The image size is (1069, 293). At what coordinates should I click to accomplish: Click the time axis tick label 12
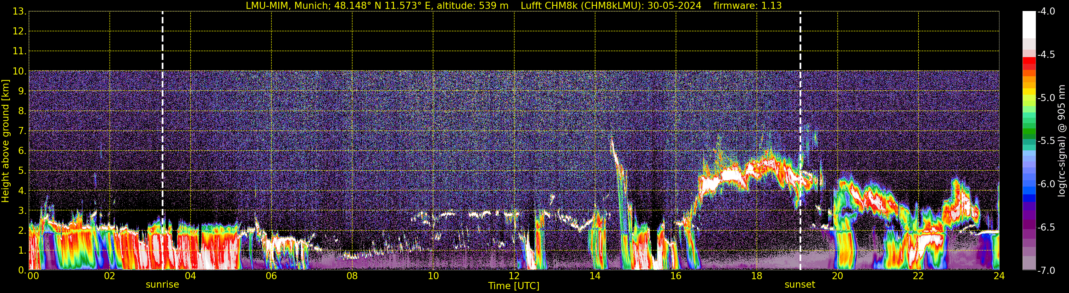tap(514, 276)
